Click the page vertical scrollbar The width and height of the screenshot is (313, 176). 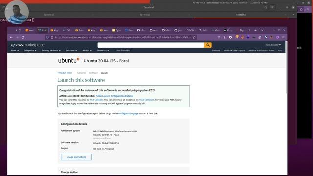286,67
